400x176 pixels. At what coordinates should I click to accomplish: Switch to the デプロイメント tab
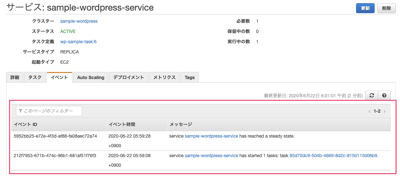coord(129,77)
